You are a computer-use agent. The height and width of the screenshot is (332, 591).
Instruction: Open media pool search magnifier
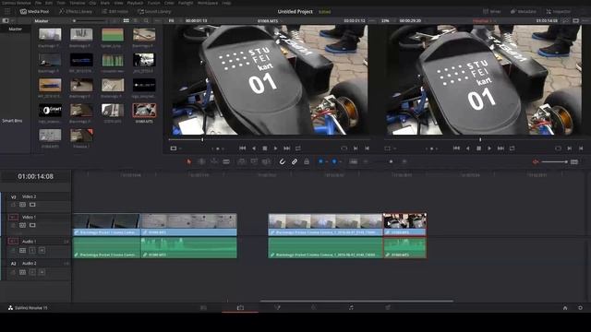click(x=146, y=20)
